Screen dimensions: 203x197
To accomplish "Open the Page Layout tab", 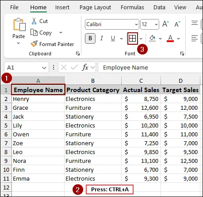I will [x=95, y=8].
